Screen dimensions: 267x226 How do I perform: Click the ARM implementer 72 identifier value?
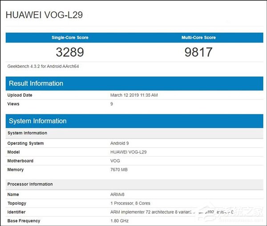(172, 212)
